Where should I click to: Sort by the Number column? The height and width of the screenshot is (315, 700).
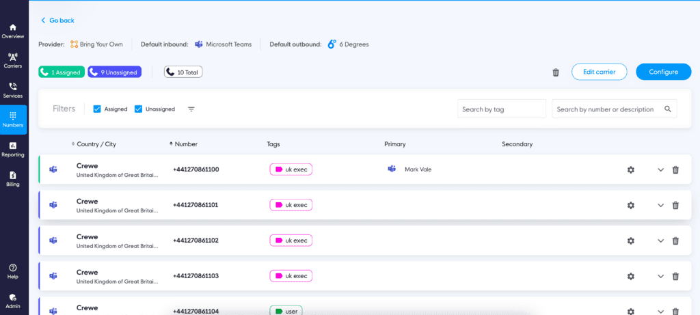(x=183, y=144)
